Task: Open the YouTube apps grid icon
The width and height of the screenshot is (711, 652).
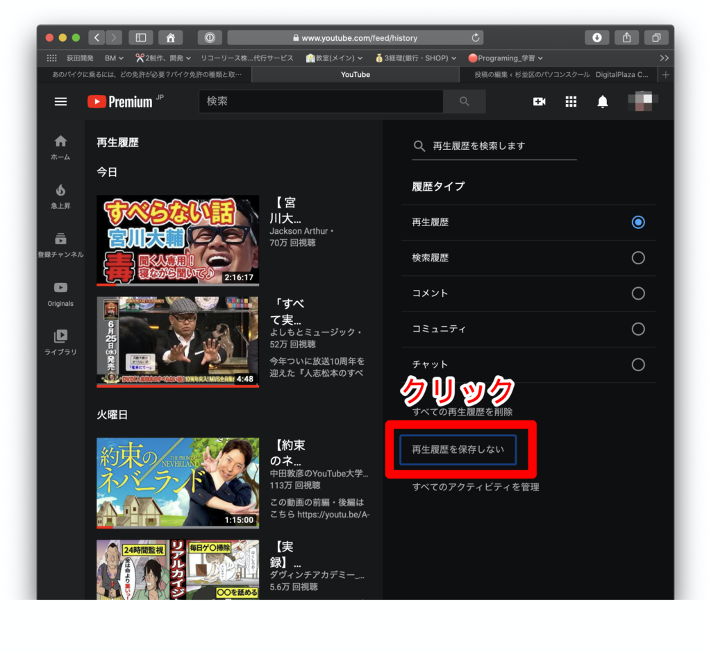Action: point(571,102)
